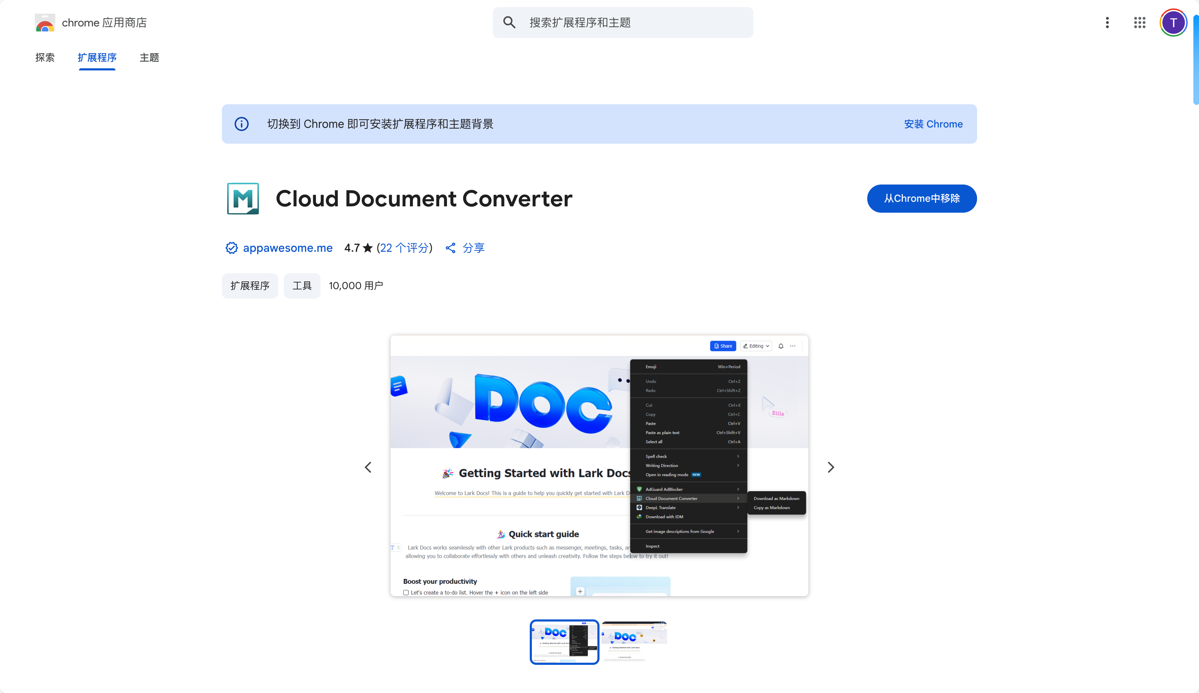1199x693 pixels.
Task: Tick the to-do list checkbox in the screenshot
Action: tap(406, 592)
